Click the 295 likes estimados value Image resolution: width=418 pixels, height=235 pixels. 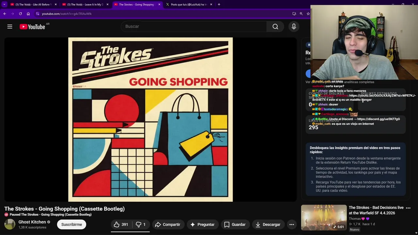313,128
